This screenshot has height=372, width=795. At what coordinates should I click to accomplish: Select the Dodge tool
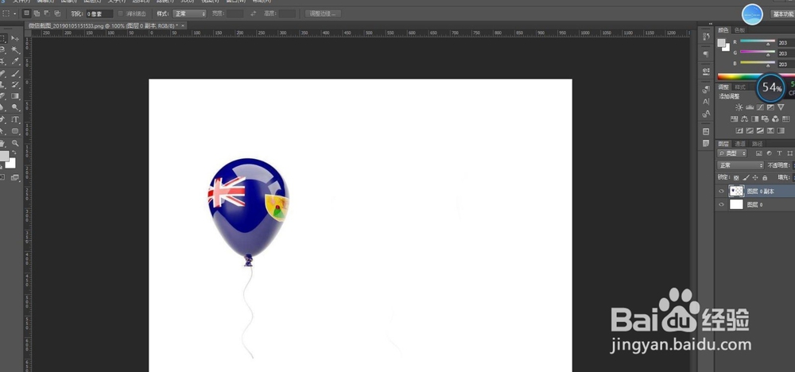15,107
